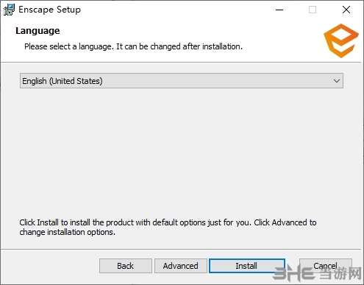Expand the language list using the chevron arrow
Screen dimensions: 364x285
pyautogui.click(x=337, y=81)
